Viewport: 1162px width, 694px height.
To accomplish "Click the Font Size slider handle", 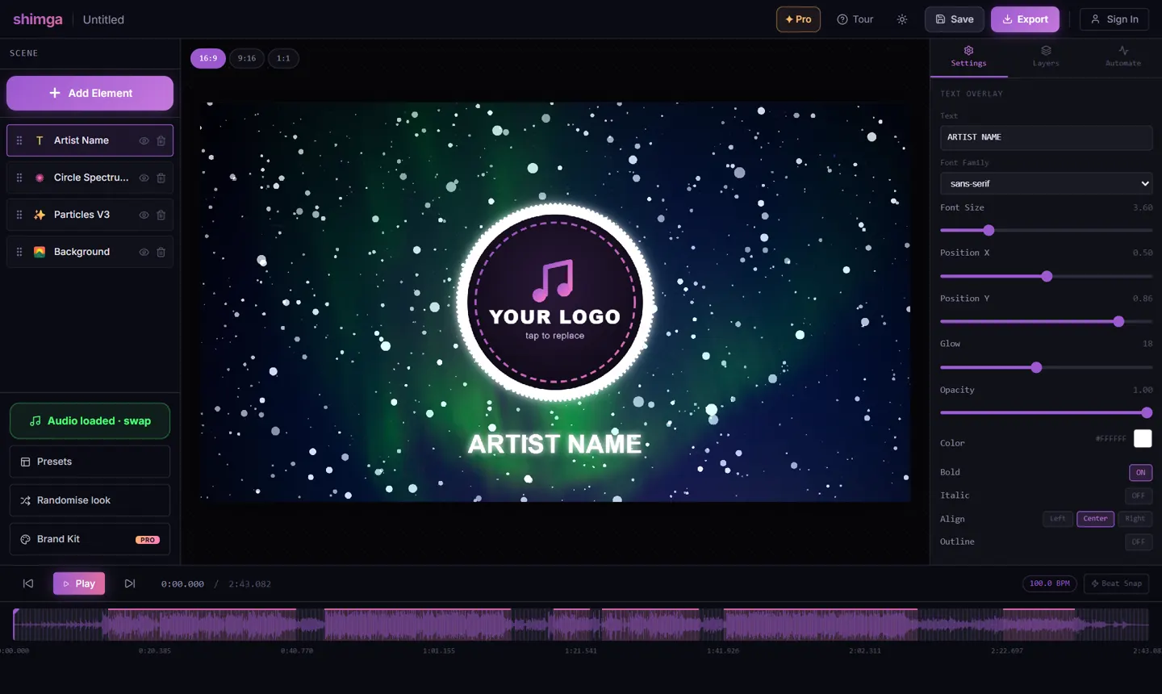I will (x=989, y=231).
